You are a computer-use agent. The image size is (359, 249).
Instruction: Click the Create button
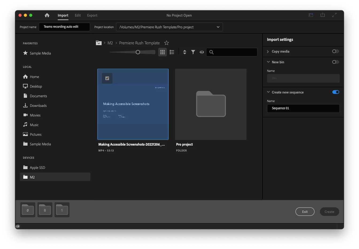(329, 212)
